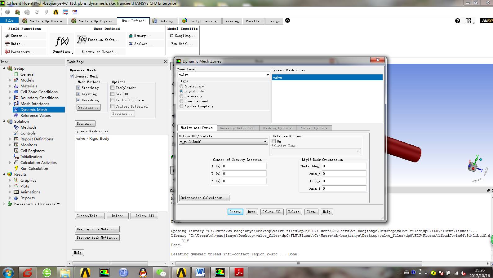Enable Contact Detection option

(x=113, y=106)
